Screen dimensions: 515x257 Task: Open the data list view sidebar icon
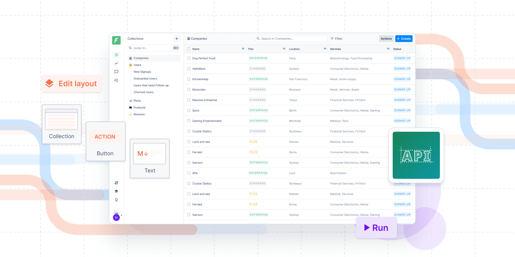(116, 55)
